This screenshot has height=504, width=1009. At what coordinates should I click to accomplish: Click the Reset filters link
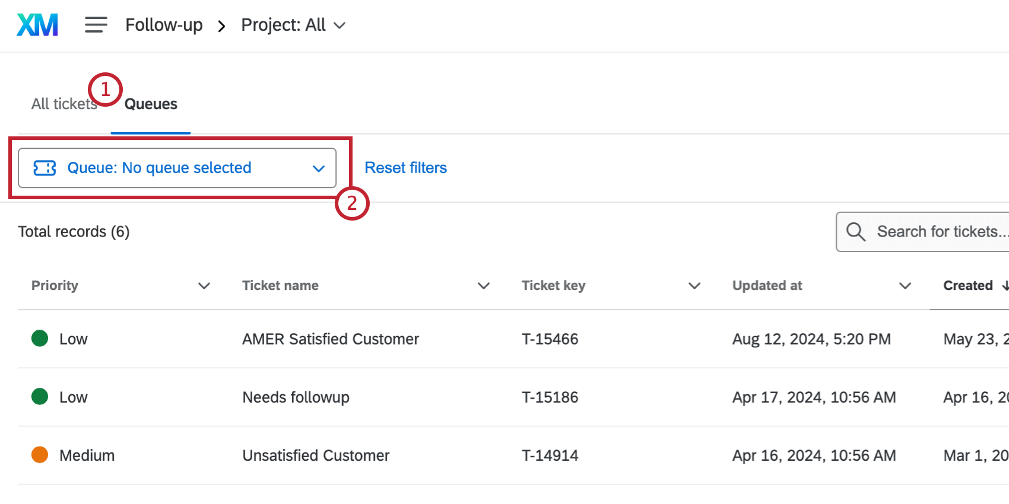pos(405,168)
